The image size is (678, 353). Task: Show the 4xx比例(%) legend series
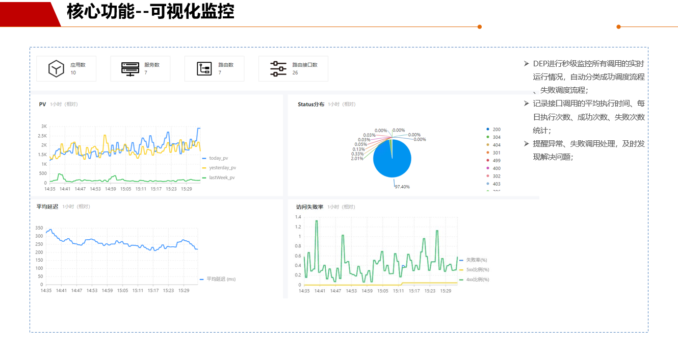[x=477, y=280]
